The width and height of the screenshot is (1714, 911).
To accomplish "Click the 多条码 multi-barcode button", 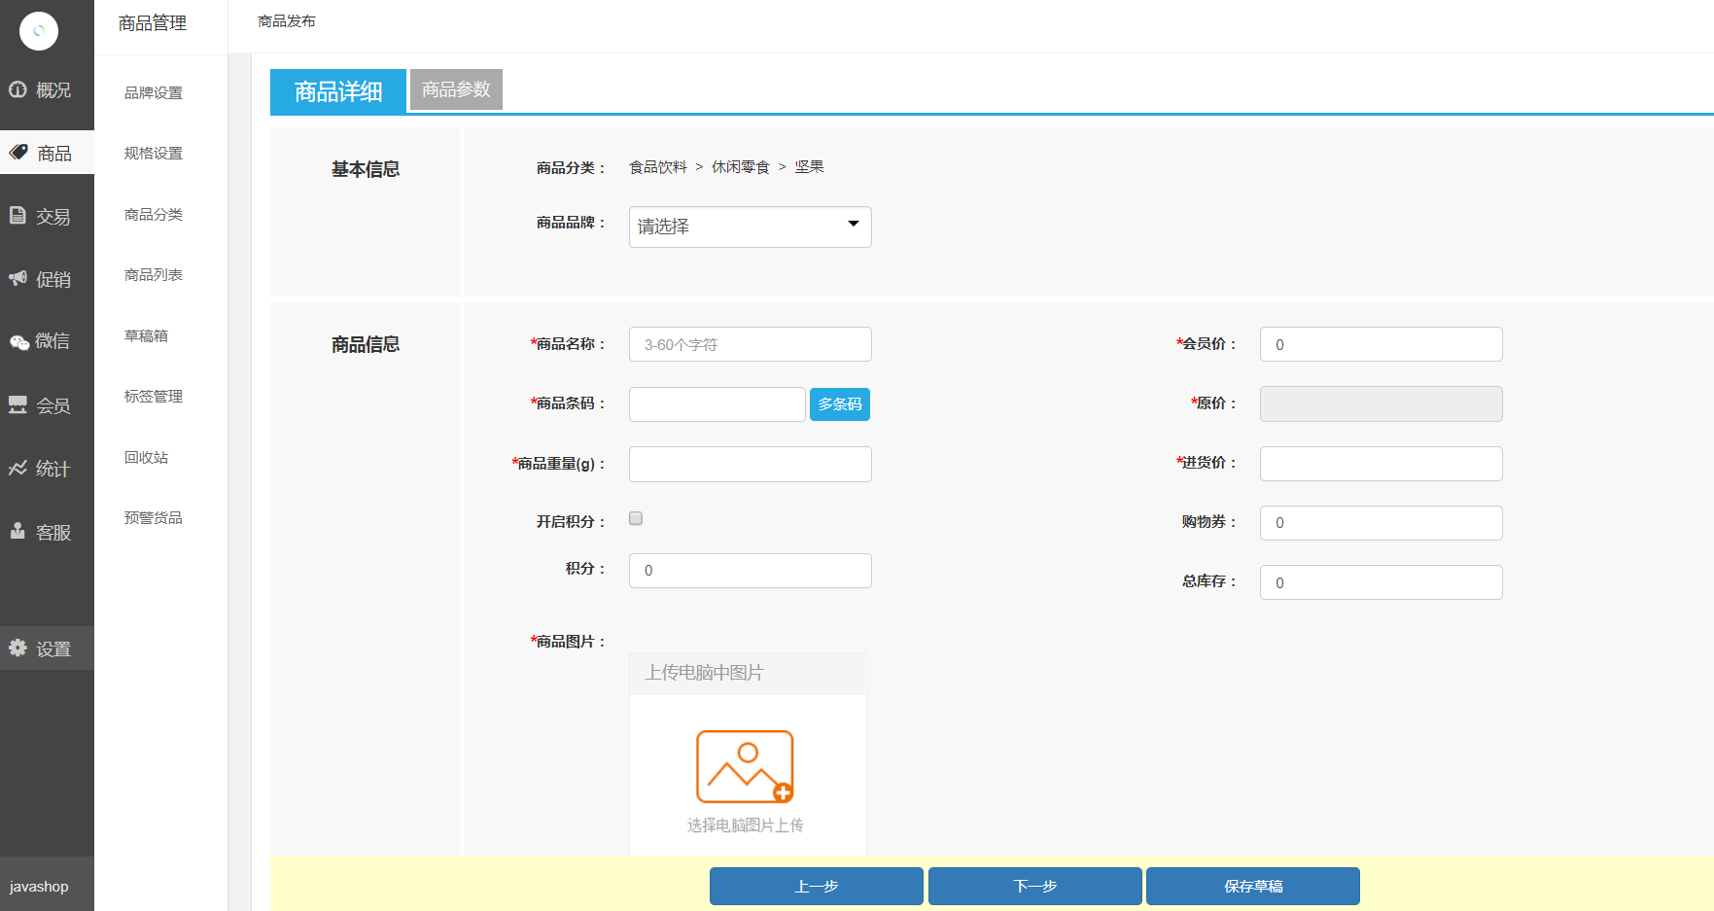I will pos(839,403).
